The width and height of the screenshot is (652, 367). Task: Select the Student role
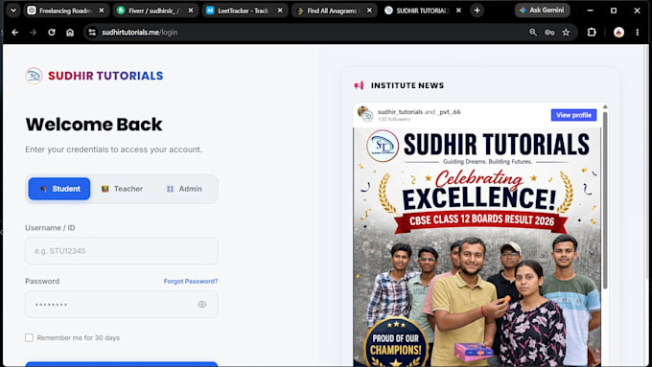pyautogui.click(x=59, y=189)
